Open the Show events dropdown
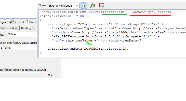The width and height of the screenshot is (186, 101). (x=64, y=6)
